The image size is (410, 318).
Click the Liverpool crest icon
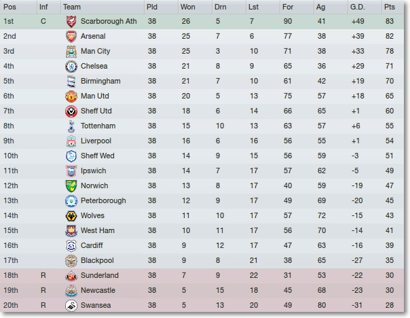pyautogui.click(x=71, y=141)
